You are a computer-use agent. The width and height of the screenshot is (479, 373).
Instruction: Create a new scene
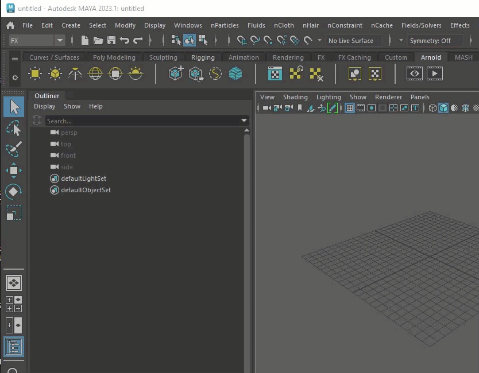[x=84, y=41]
